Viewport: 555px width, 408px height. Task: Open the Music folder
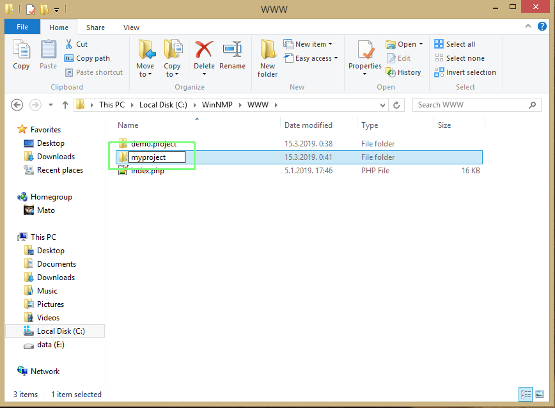[x=47, y=291]
